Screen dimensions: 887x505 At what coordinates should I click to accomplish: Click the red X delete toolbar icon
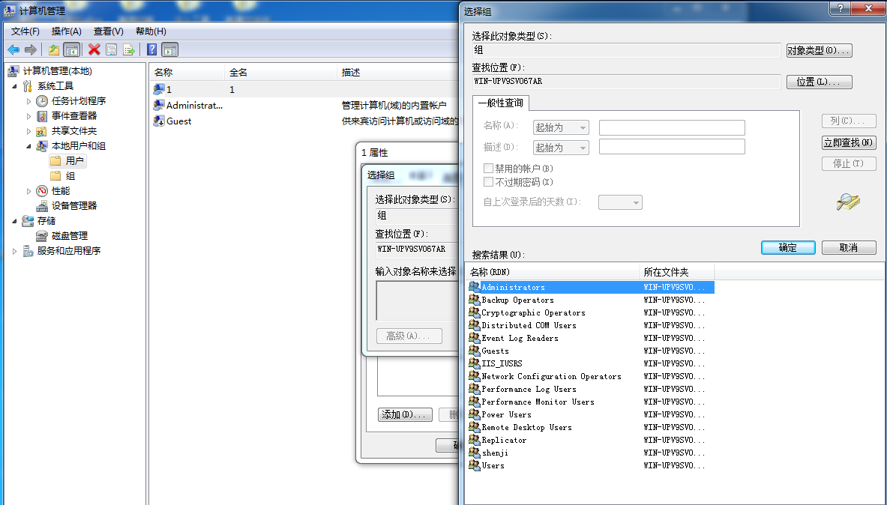click(x=94, y=49)
